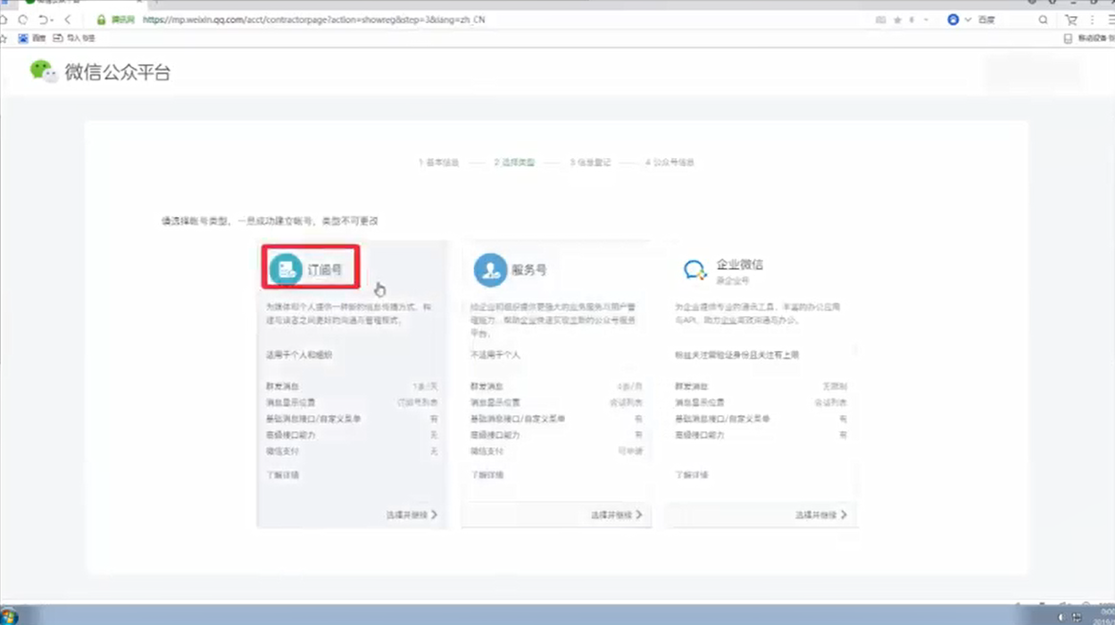This screenshot has width=1115, height=625.
Task: Select step 2 选择类型 in progress bar
Action: click(x=514, y=162)
